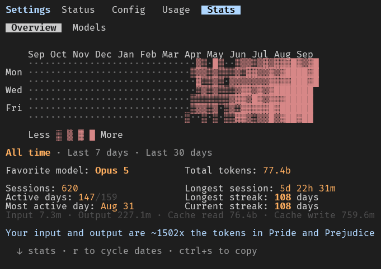Click the Apr month label on heatmap

[192, 55]
